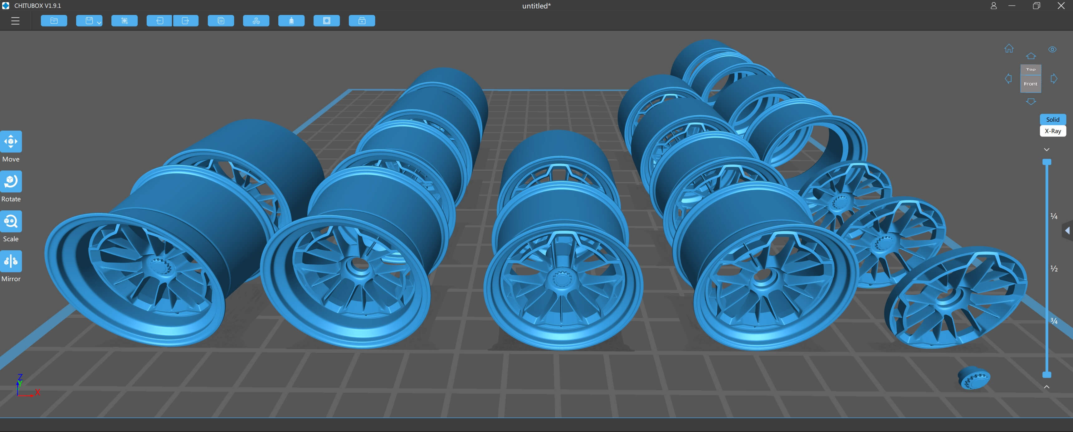This screenshot has height=432, width=1073.
Task: Rotate view right with the right arrow
Action: (1054, 79)
